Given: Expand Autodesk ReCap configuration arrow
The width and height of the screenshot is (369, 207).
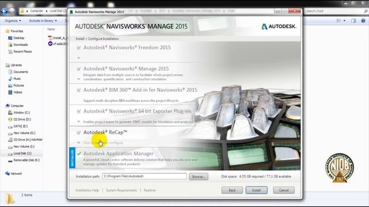Looking at the screenshot, I should 78,143.
